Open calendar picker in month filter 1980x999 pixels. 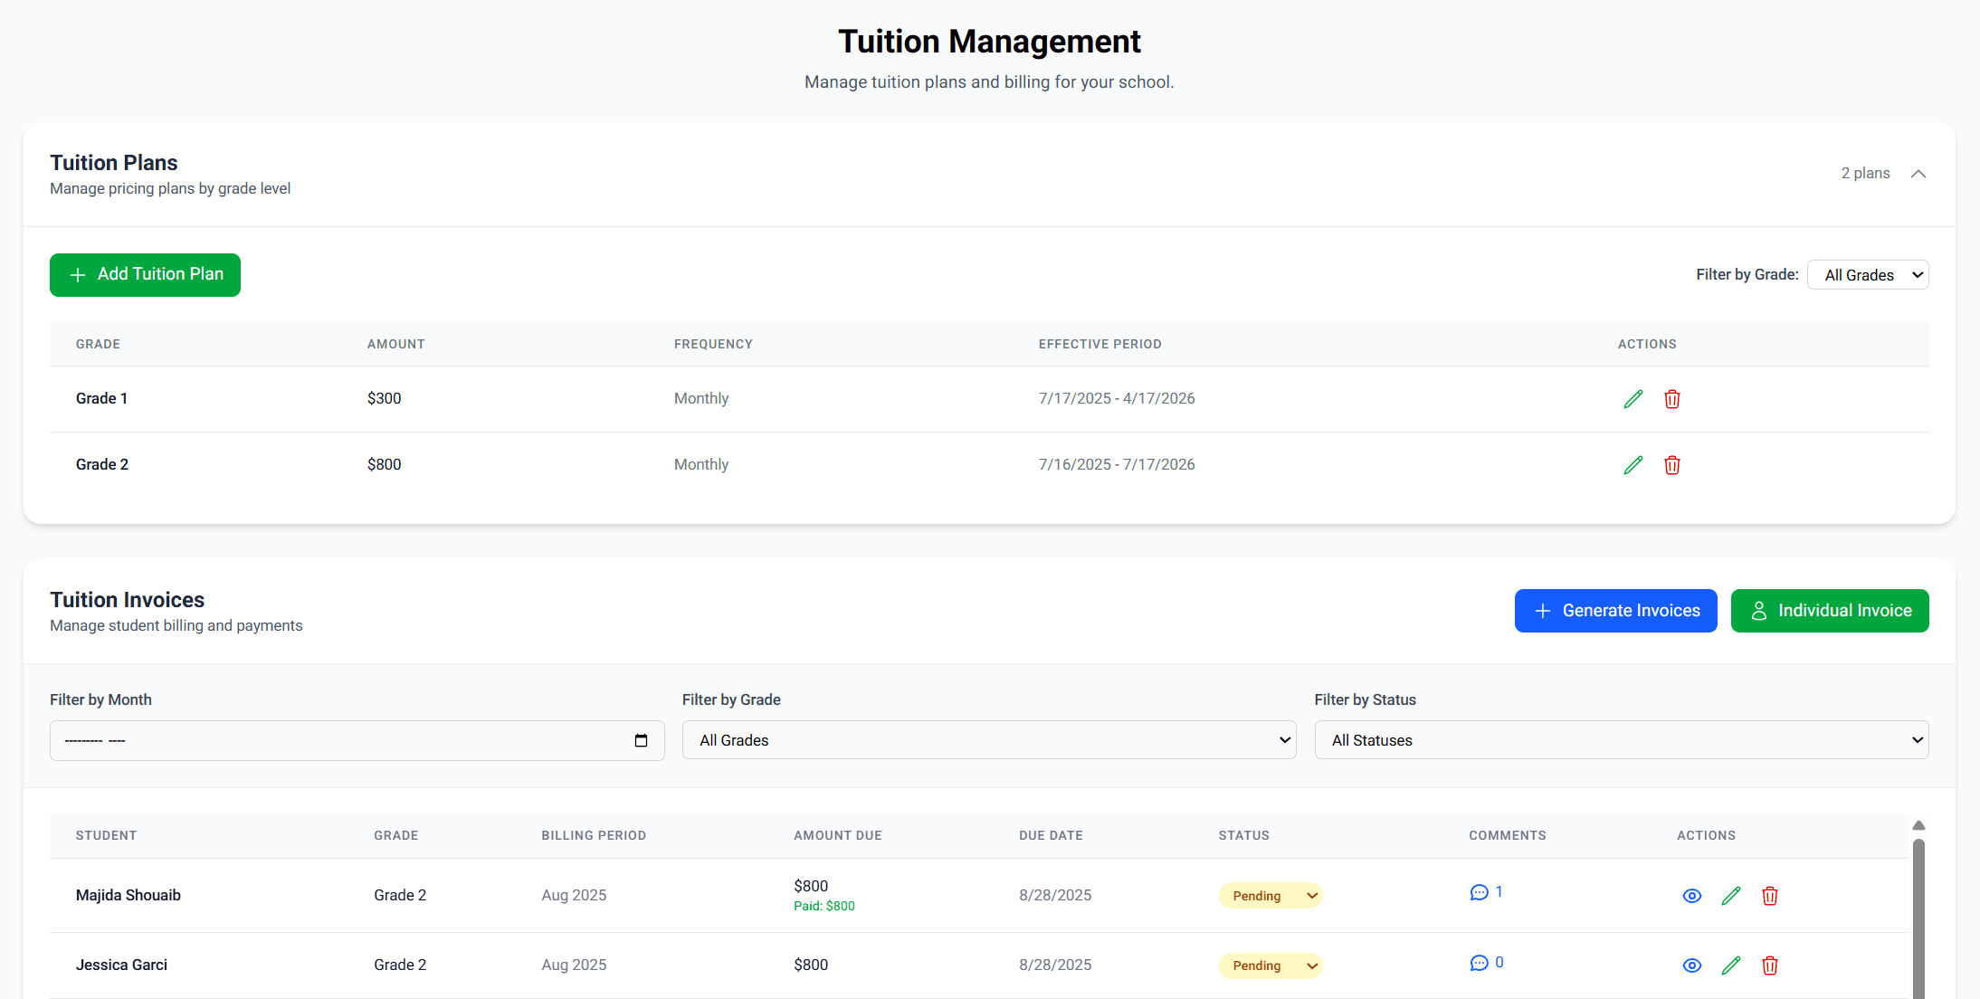click(x=641, y=740)
